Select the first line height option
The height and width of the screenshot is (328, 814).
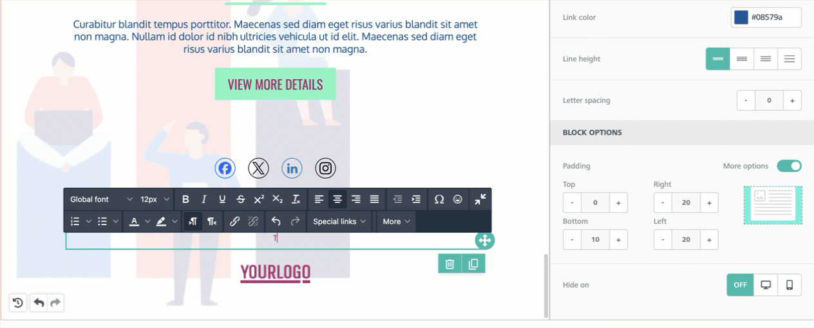(x=718, y=59)
